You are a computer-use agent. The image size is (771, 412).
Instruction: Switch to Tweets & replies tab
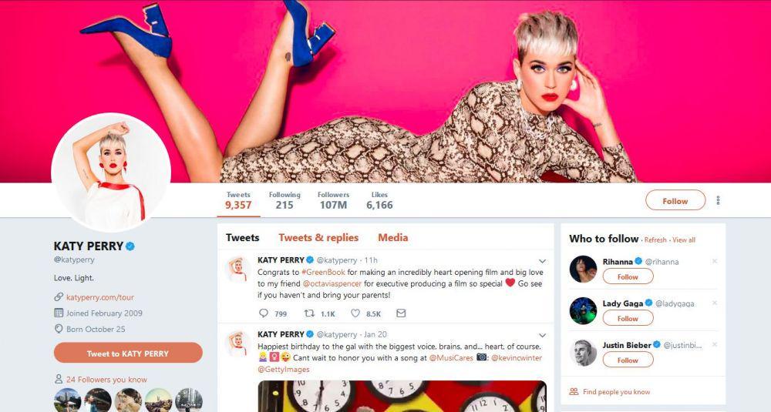[318, 238]
